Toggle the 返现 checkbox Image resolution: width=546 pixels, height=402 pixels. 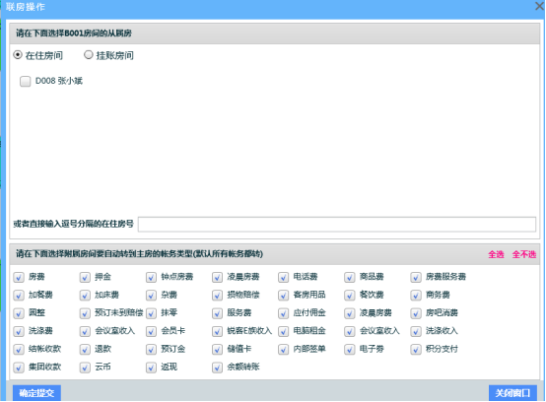point(151,368)
